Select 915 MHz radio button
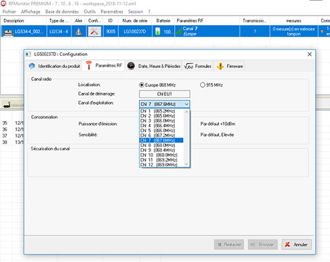This screenshot has width=330, height=262. 202,85
